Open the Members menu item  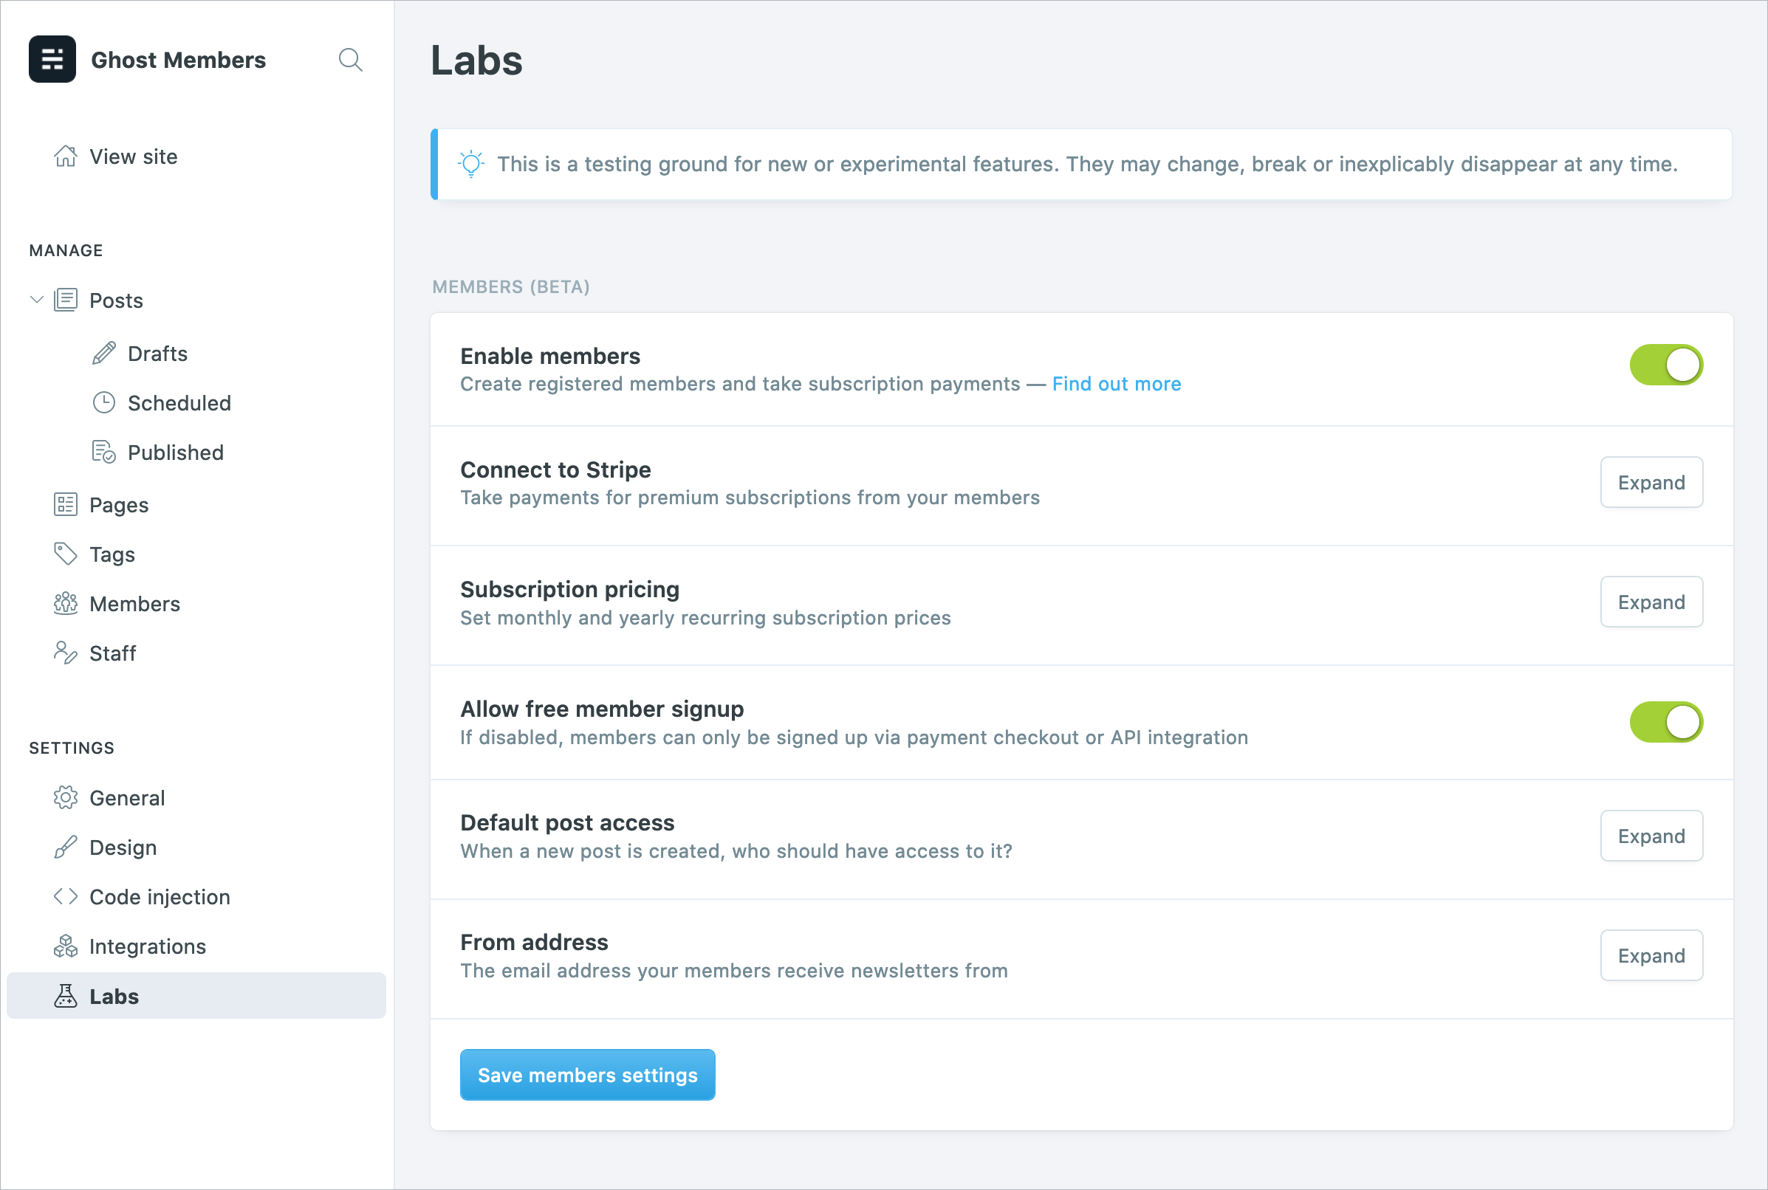click(134, 604)
